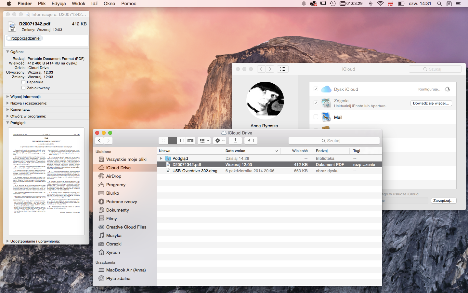Expand the Nazwa i rozszerzenie section
Screen dimensions: 468x293
7,103
